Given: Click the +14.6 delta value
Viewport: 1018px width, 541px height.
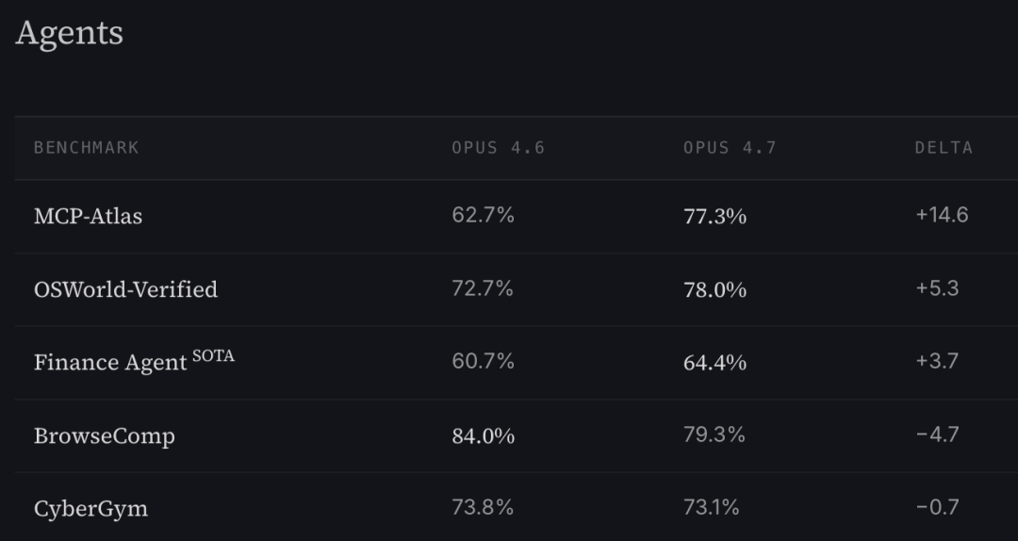Looking at the screenshot, I should (x=941, y=215).
